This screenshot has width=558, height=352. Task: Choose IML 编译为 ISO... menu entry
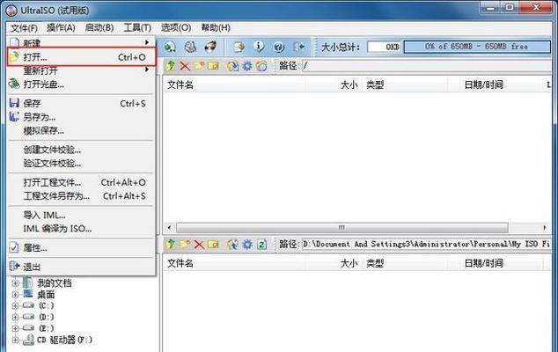click(81, 229)
